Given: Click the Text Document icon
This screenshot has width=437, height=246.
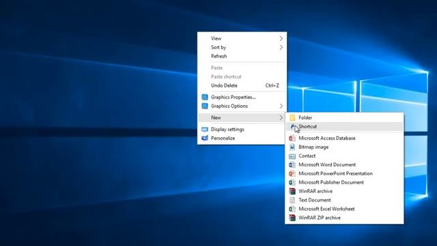Looking at the screenshot, I should coord(292,200).
